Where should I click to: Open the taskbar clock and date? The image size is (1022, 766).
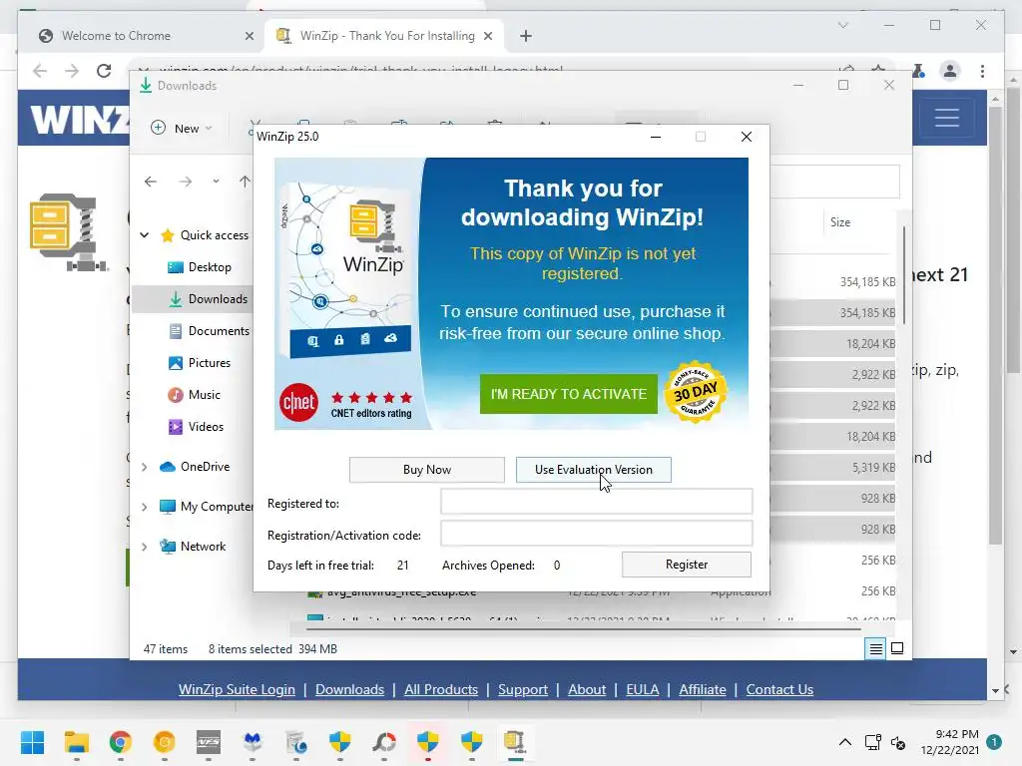[950, 742]
